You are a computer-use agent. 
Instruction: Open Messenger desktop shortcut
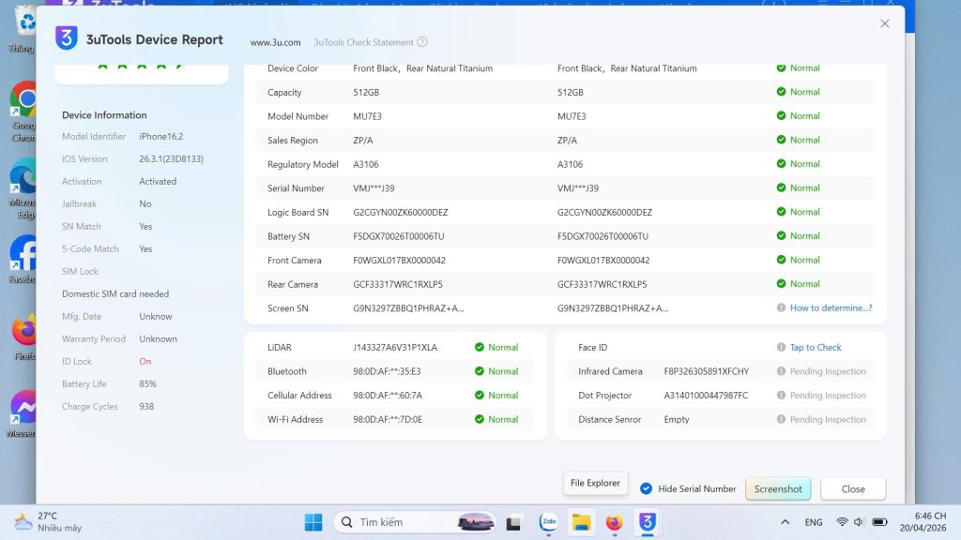click(23, 413)
